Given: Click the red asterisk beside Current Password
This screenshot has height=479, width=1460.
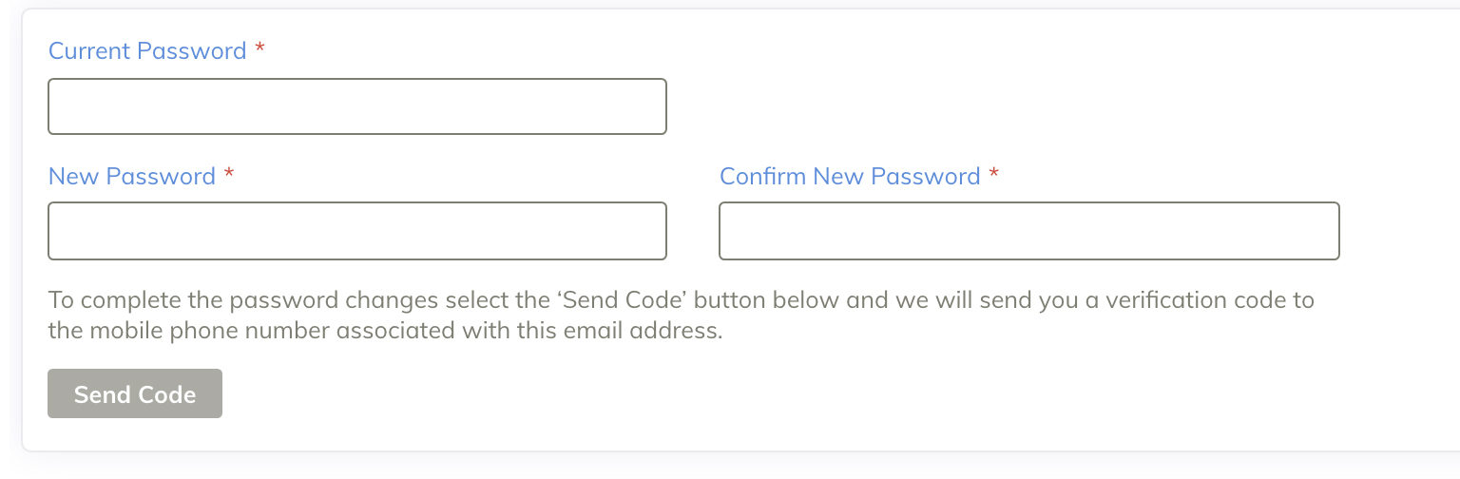Looking at the screenshot, I should point(259,48).
